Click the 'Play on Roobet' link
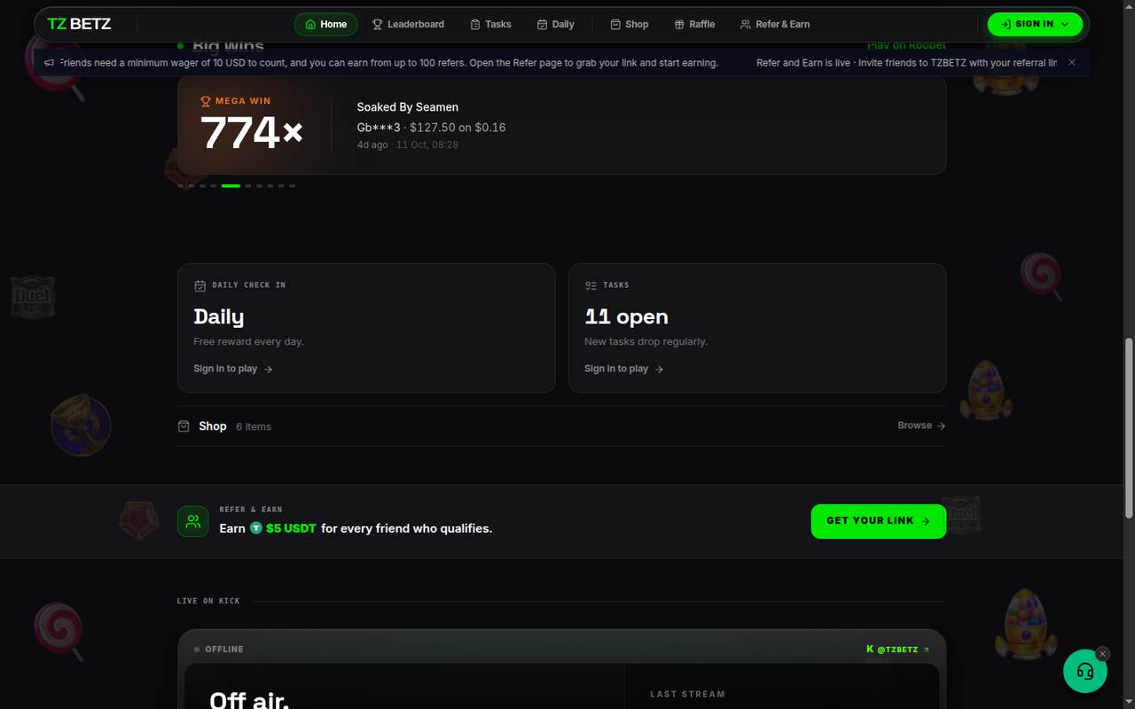This screenshot has height=709, width=1135. pos(906,45)
